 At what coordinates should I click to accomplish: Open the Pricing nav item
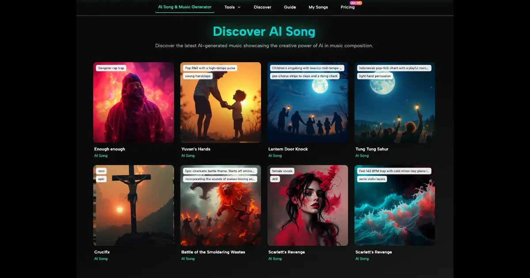click(348, 7)
